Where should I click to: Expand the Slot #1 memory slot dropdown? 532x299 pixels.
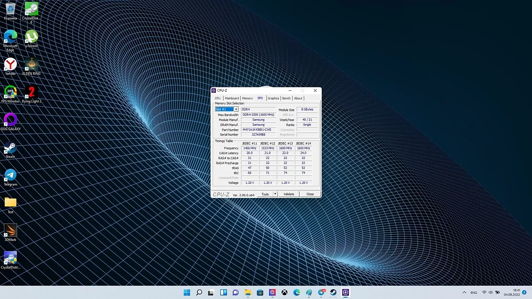pos(236,109)
